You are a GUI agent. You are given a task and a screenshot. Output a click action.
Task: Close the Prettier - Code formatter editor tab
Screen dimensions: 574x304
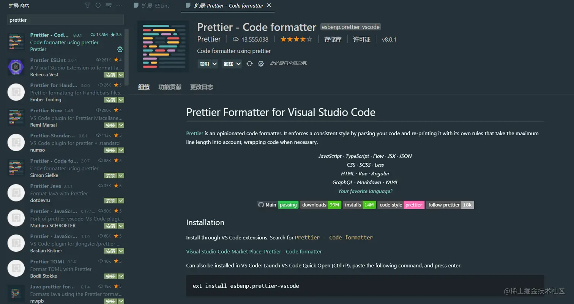(x=269, y=6)
